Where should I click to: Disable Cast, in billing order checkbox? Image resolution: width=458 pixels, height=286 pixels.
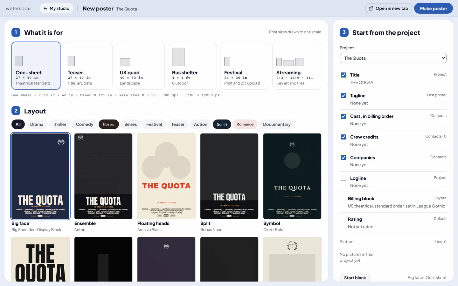pos(343,116)
